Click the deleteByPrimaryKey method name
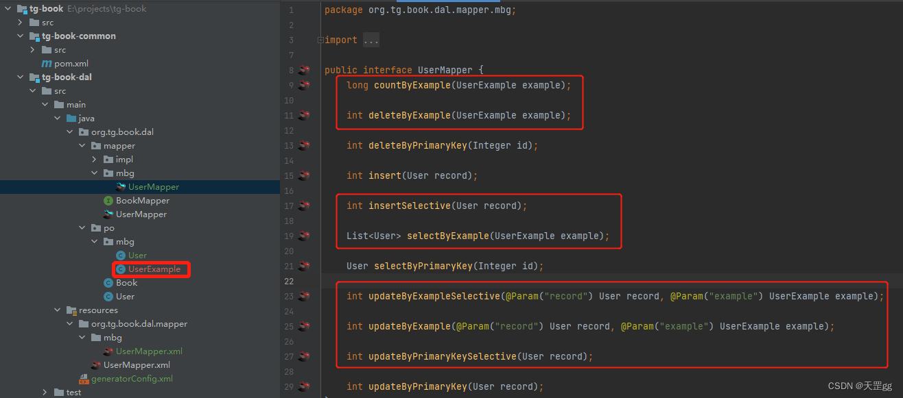Image resolution: width=903 pixels, height=398 pixels. pos(418,145)
